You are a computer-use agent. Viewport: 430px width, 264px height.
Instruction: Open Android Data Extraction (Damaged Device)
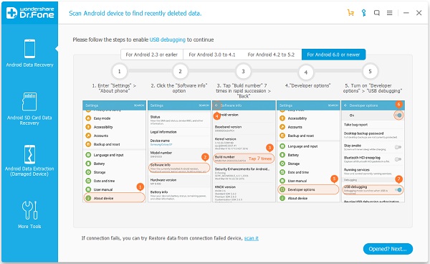[x=29, y=161]
